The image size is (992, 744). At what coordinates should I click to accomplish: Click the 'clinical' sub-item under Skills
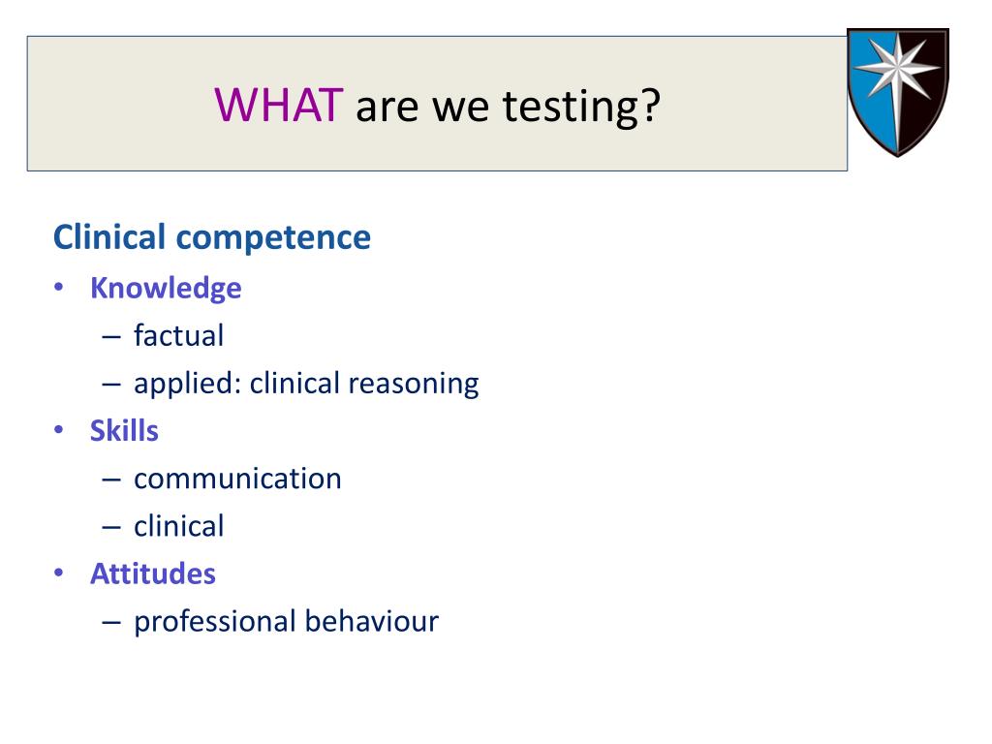(179, 526)
